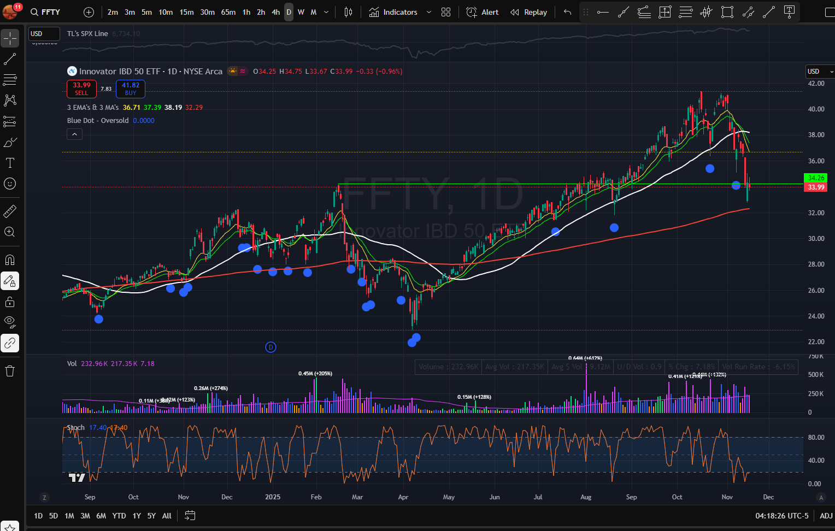Open the candlestick chart type selector
Image resolution: width=835 pixels, height=531 pixels.
[x=348, y=12]
